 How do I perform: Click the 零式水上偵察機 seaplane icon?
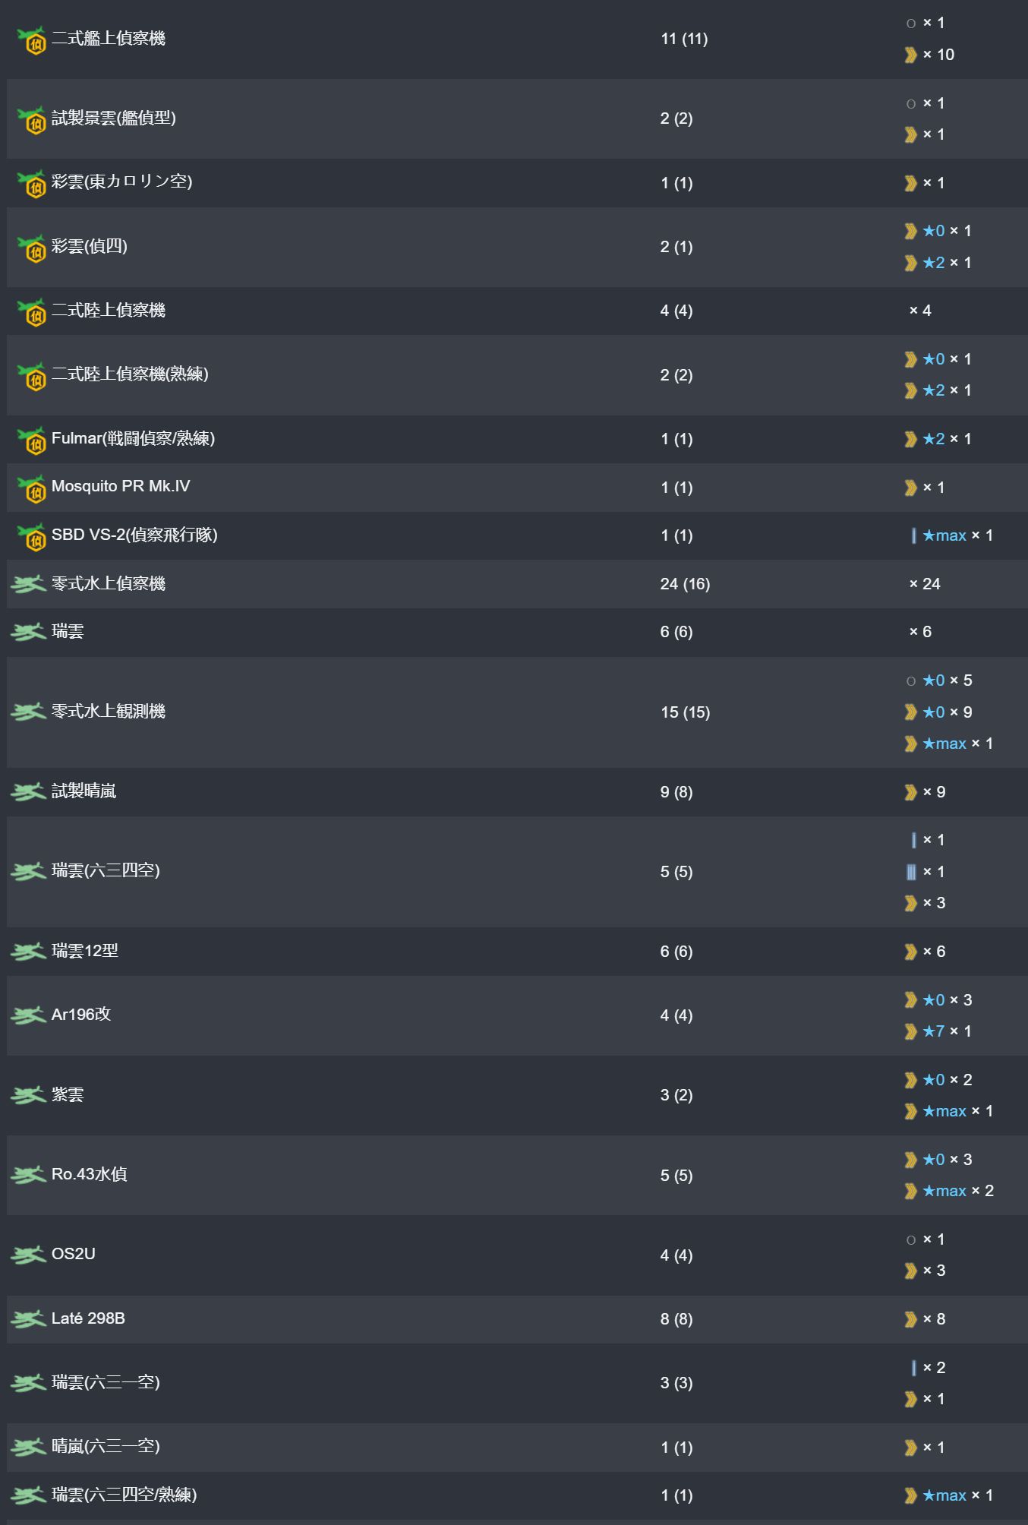[x=29, y=584]
